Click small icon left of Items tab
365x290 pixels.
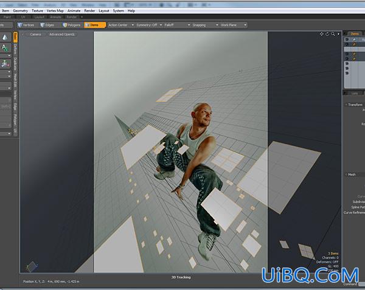pos(345,34)
